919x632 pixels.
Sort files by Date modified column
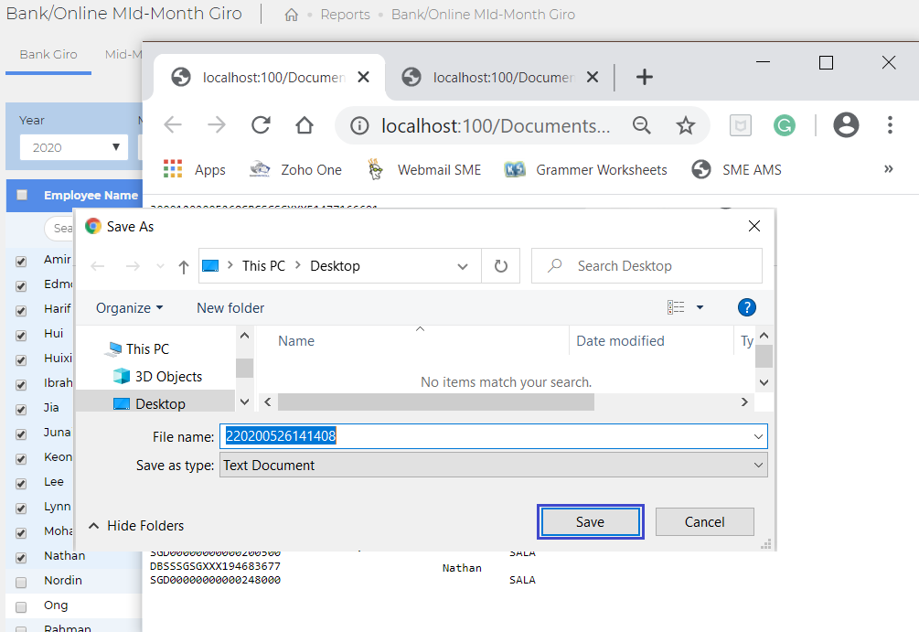620,340
